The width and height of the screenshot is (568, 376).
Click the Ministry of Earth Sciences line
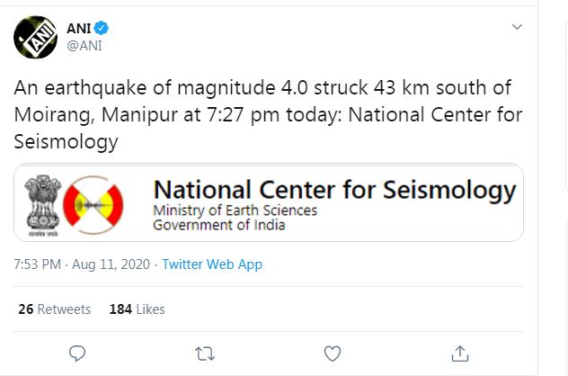(235, 210)
